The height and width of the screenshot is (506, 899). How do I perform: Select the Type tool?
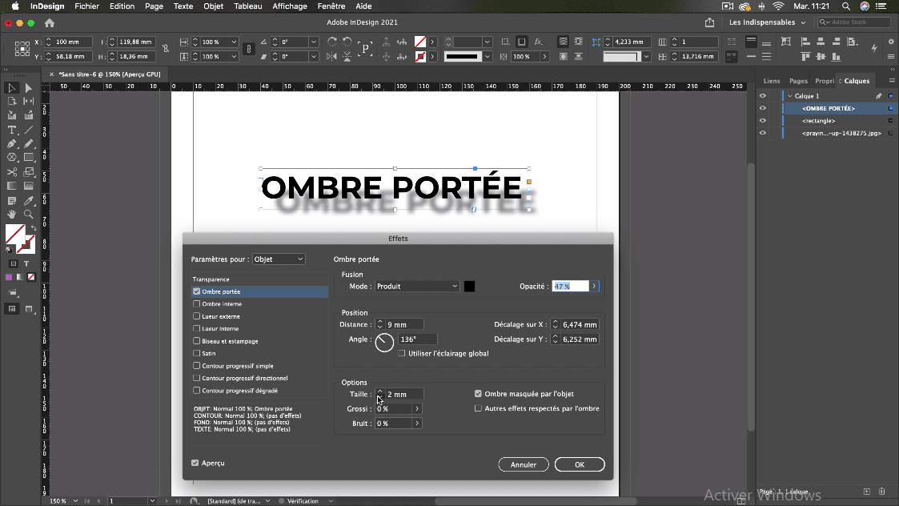click(x=12, y=130)
